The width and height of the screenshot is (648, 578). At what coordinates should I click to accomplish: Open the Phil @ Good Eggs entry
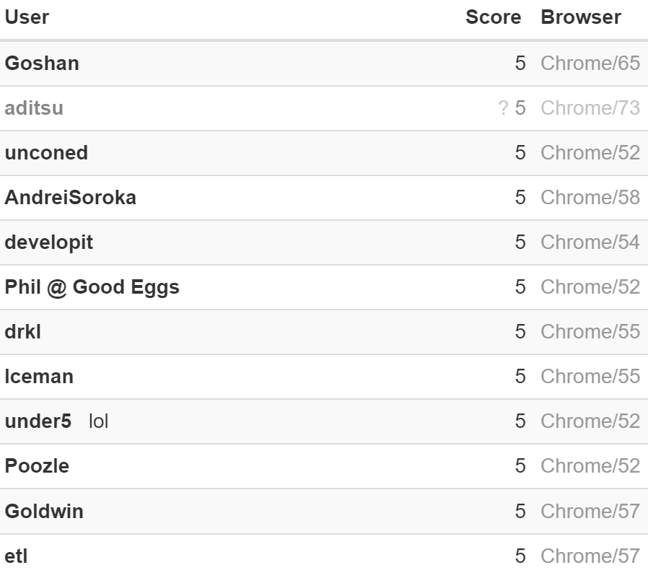coord(92,287)
